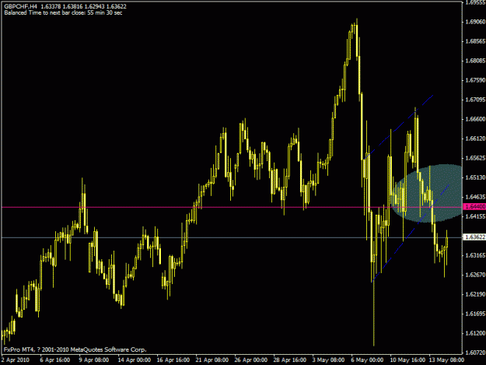Click the '2 Apr 2010' time axis label
The width and height of the screenshot is (486, 365).
coord(16,360)
